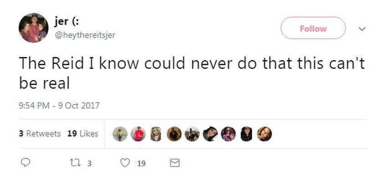View the 19 Likes list
This screenshot has width=387, height=178.
(83, 133)
